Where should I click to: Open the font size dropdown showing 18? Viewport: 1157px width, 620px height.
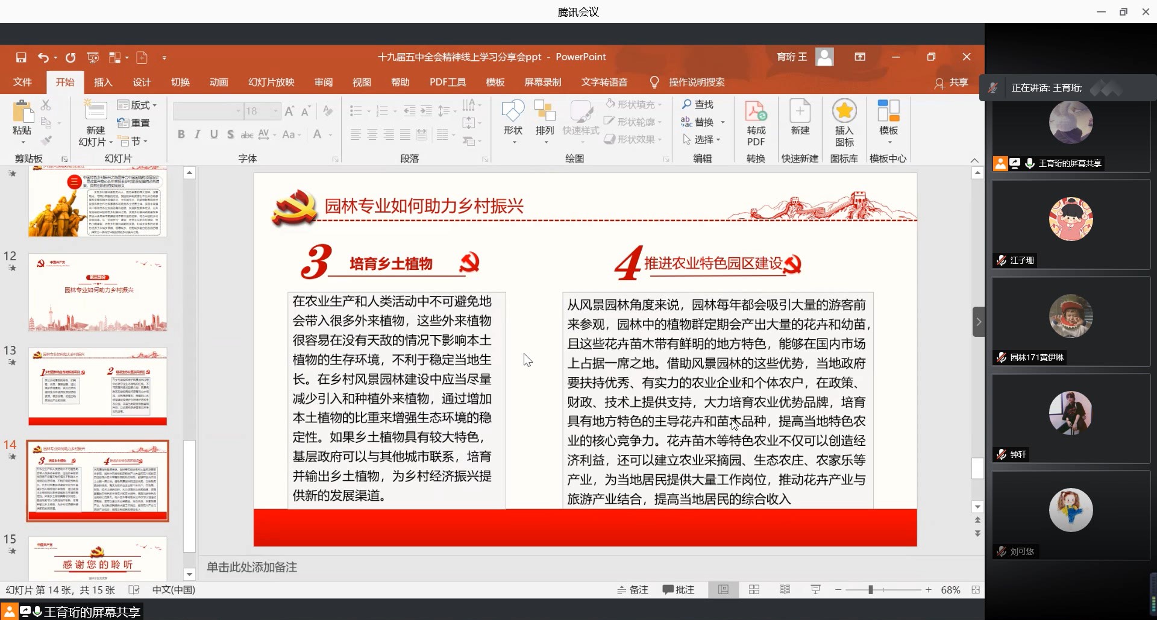coord(275,111)
